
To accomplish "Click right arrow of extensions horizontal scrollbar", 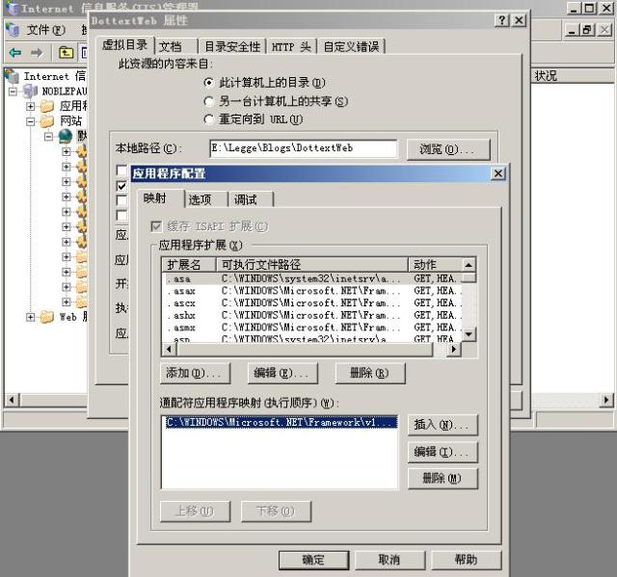I will coord(454,349).
